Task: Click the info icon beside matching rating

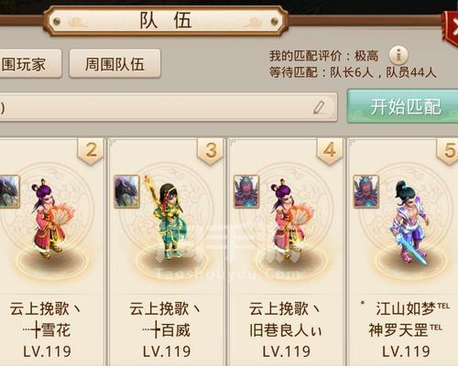Action: [x=398, y=55]
